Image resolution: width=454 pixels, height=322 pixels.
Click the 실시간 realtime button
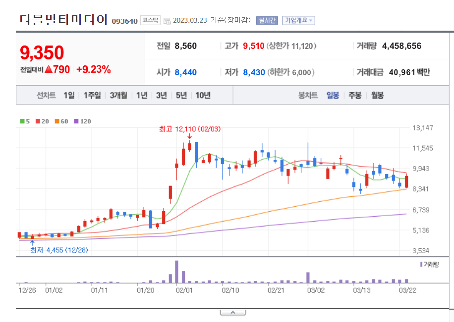(267, 20)
